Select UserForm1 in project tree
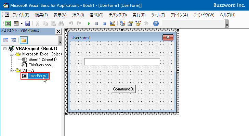Viewport: 249px width, 136px height. [38, 76]
